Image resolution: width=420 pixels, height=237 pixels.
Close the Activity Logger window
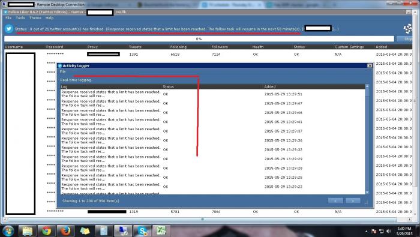coord(370,65)
